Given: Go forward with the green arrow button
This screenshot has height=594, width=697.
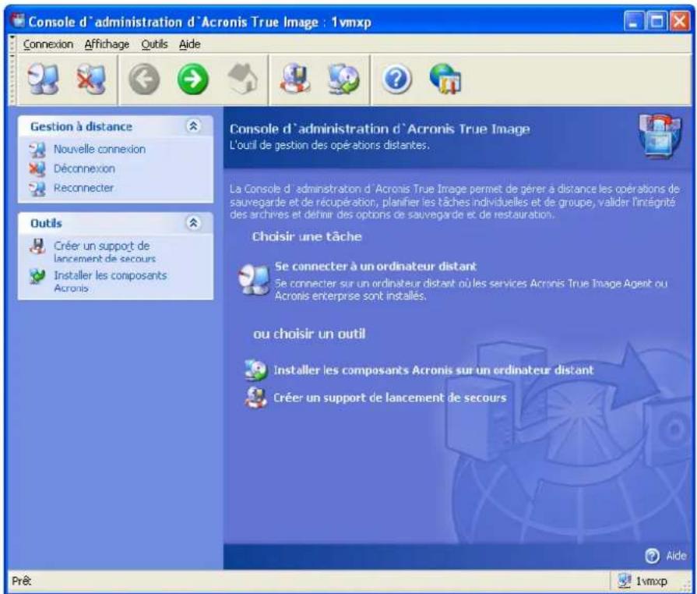Looking at the screenshot, I should point(192,80).
